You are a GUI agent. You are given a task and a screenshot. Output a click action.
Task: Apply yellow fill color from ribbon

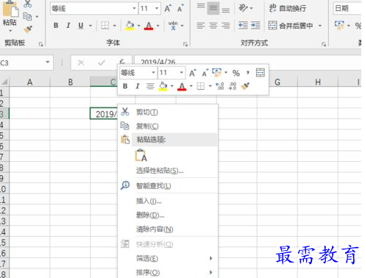[x=130, y=26]
